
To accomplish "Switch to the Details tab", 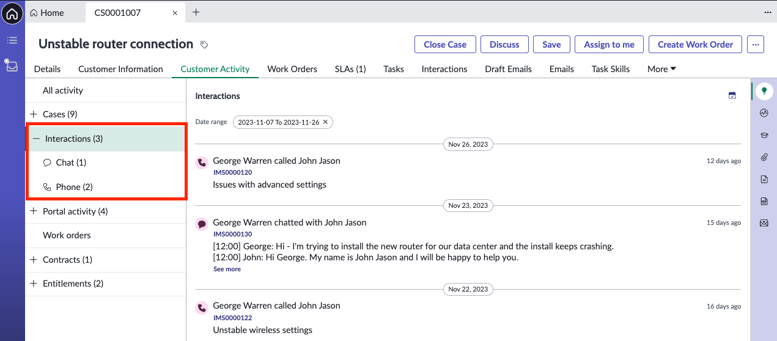I will (47, 69).
